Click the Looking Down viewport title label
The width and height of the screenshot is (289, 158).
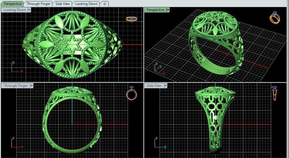click(x=15, y=10)
